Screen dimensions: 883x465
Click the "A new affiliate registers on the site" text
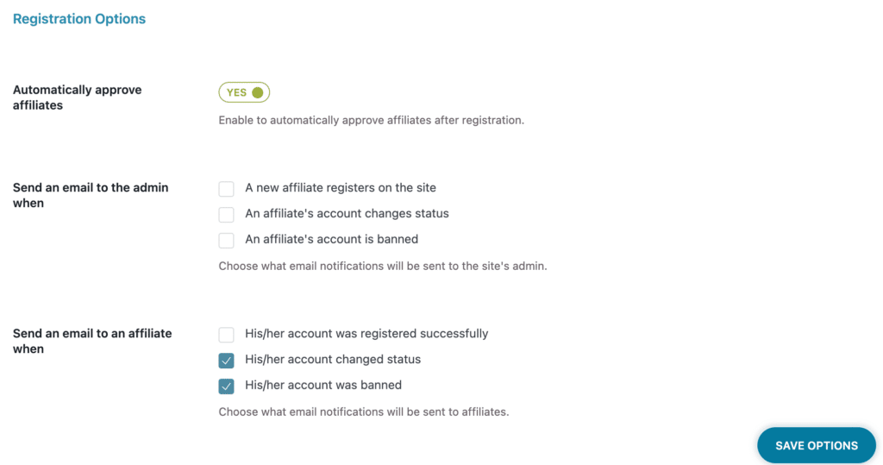pyautogui.click(x=340, y=188)
